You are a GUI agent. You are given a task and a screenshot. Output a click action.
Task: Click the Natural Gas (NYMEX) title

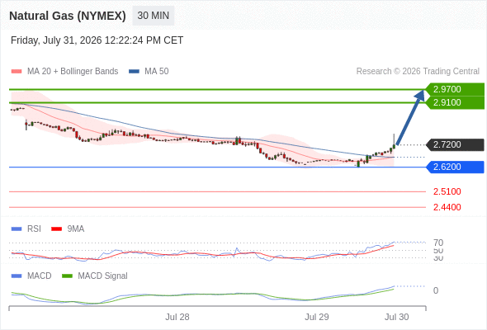point(68,16)
